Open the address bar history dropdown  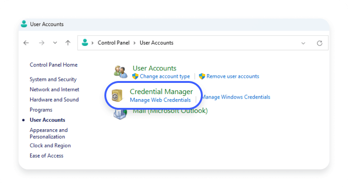(x=303, y=43)
